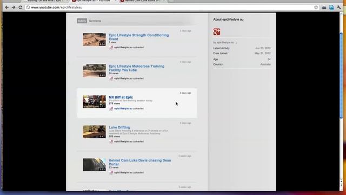Open the camera extension icon in toolbar

(324, 8)
